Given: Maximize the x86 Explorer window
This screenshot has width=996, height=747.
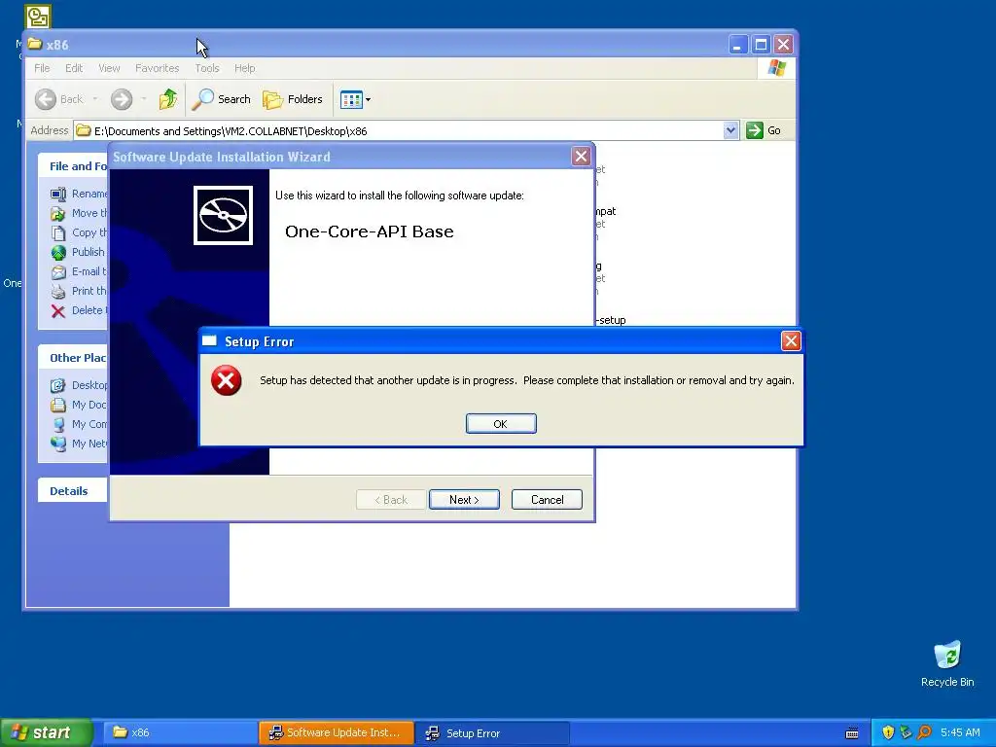Looking at the screenshot, I should 761,45.
